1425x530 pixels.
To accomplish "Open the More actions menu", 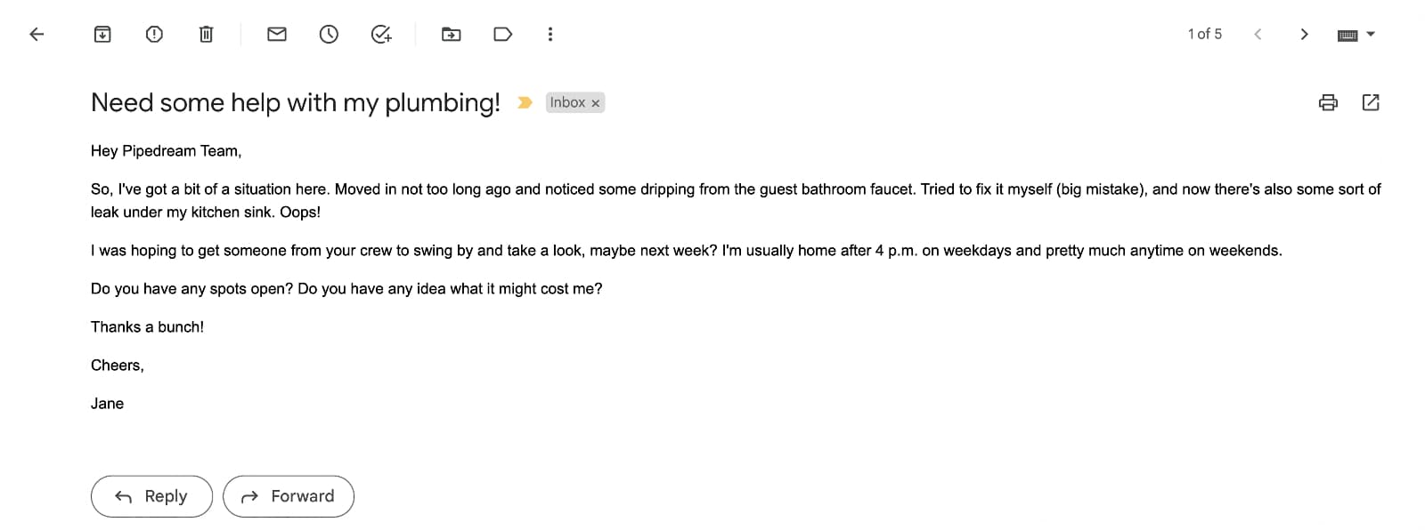I will 550,34.
